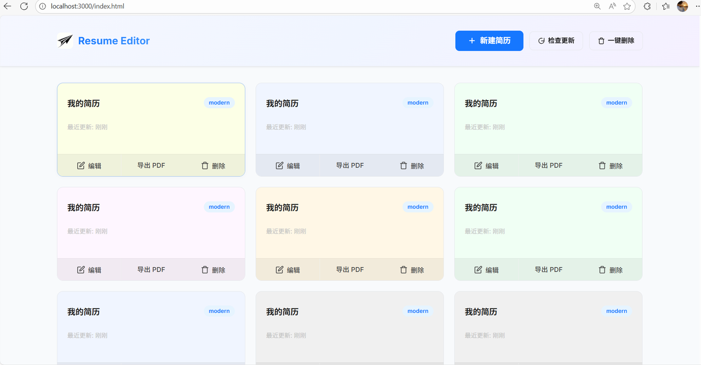Viewport: 701px width, 365px height.
Task: Edit the resume in the beige card
Action: point(288,270)
